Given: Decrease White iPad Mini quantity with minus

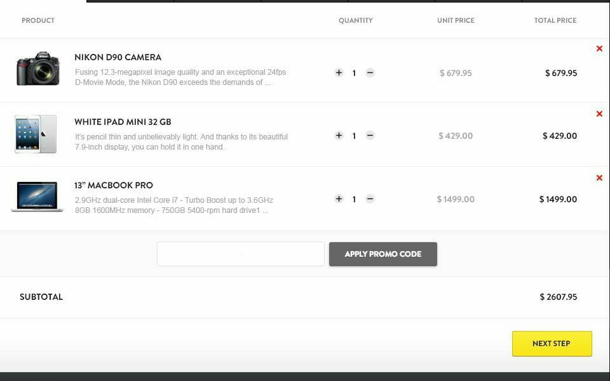Looking at the screenshot, I should (370, 136).
